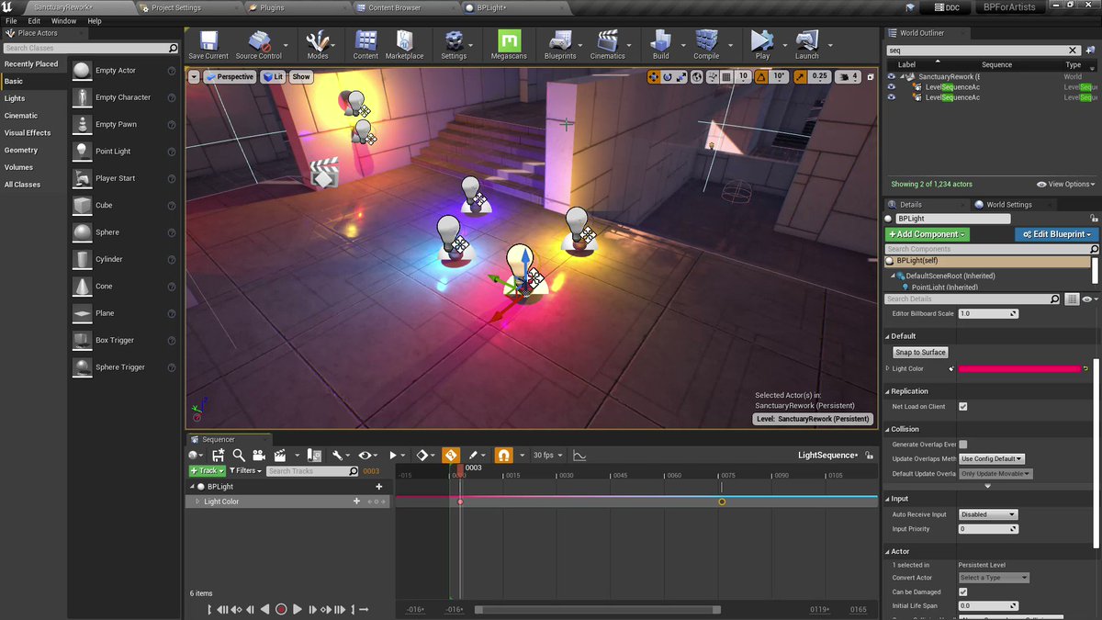Open the Lit view mode button

coord(274,77)
